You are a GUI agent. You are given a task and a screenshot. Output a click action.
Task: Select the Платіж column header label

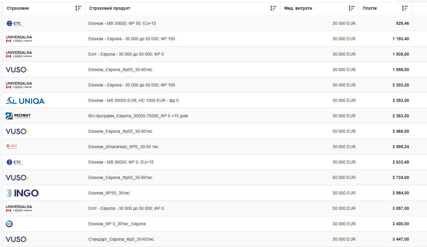(370, 8)
